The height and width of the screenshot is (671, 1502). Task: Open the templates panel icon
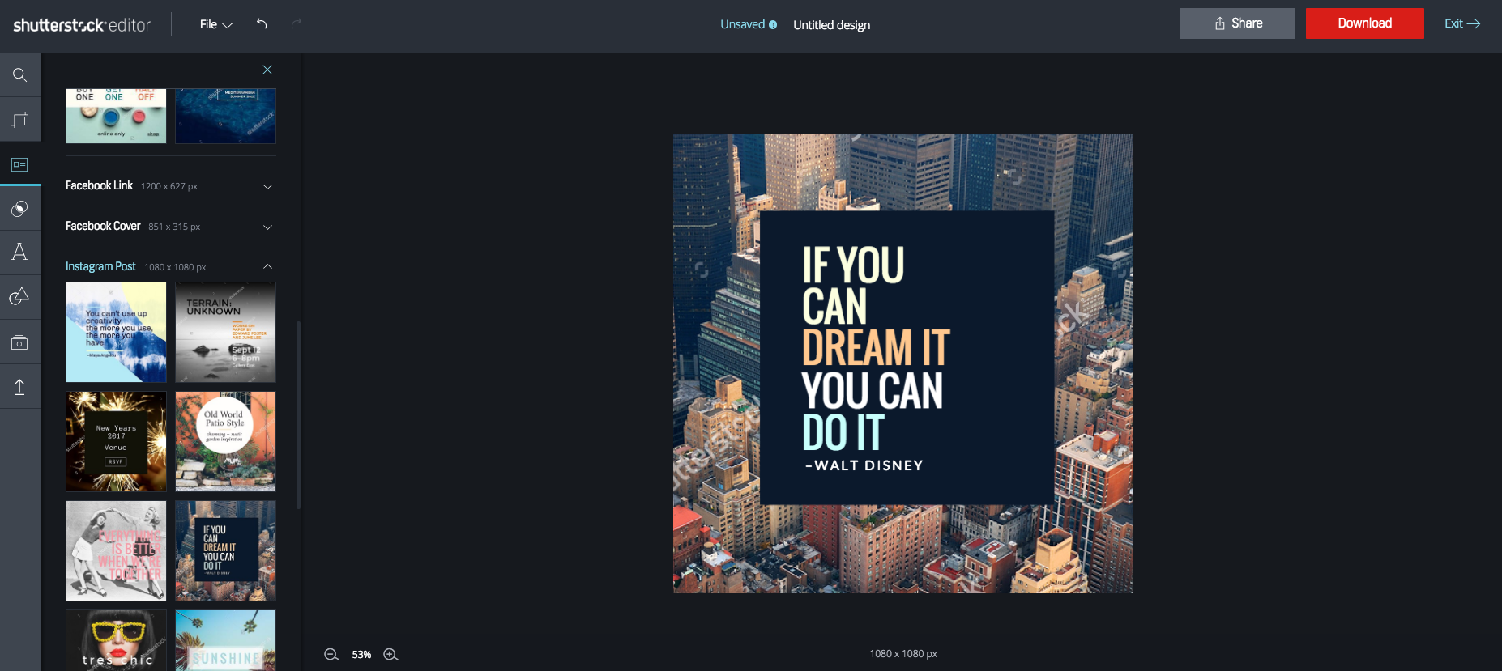[20, 165]
